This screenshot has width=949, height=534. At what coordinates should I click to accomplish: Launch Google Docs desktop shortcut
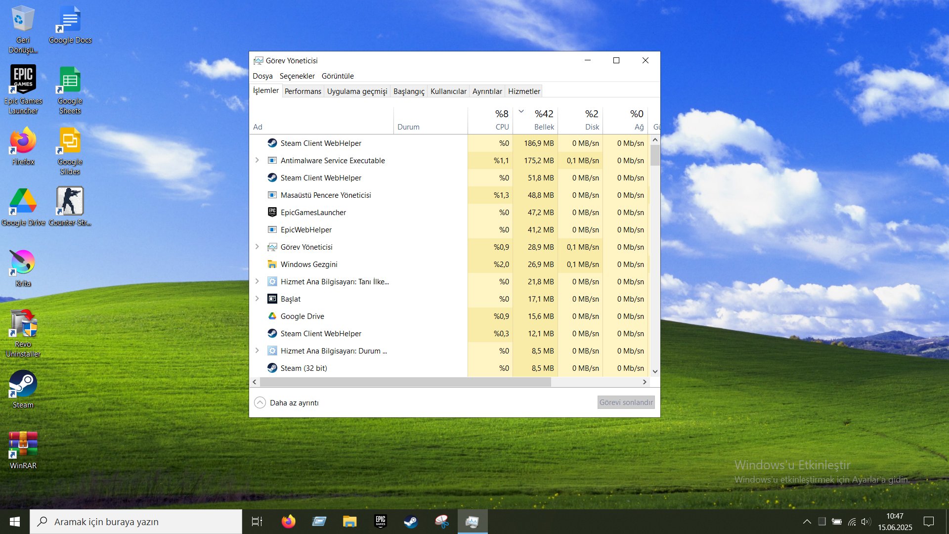(x=70, y=25)
